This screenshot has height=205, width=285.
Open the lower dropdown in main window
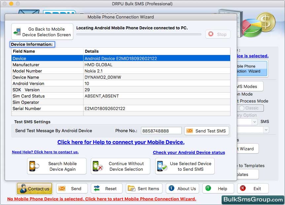click(266, 130)
